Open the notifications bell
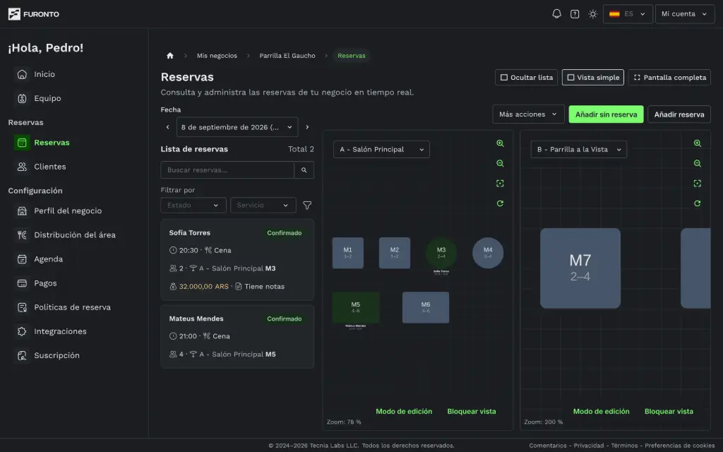The height and width of the screenshot is (452, 723). [556, 14]
